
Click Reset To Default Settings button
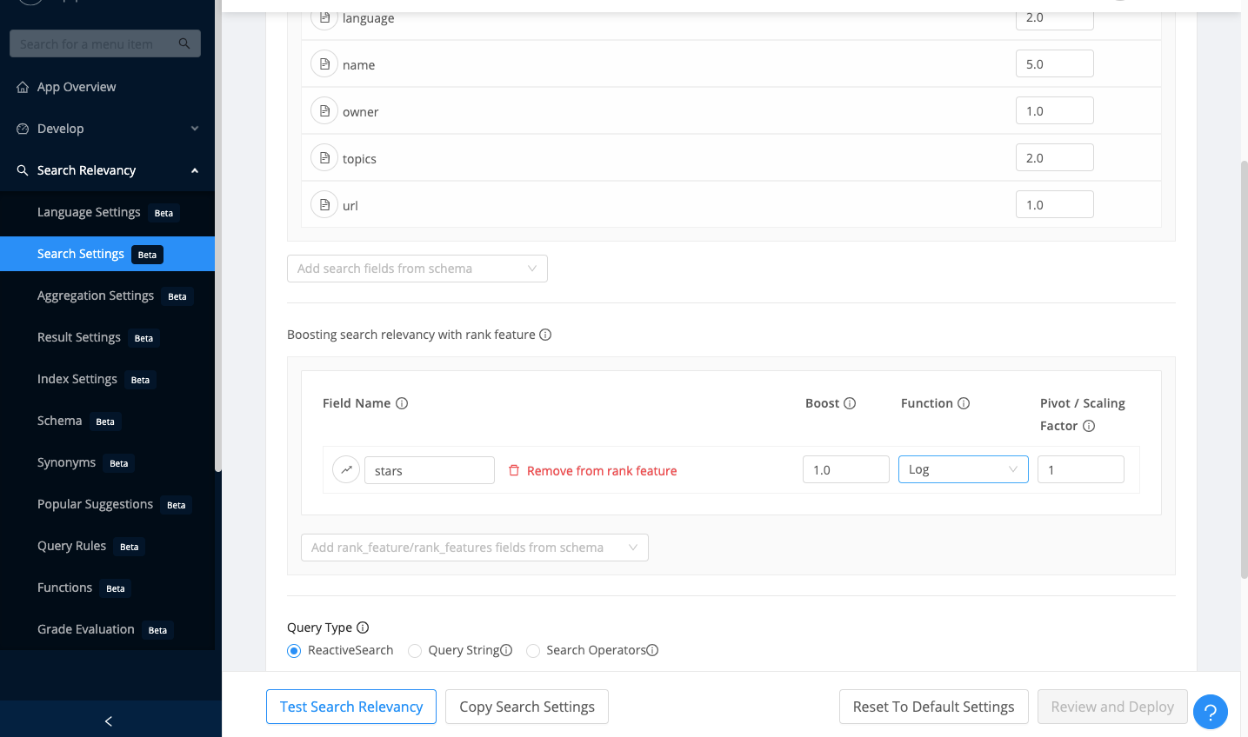click(x=933, y=707)
